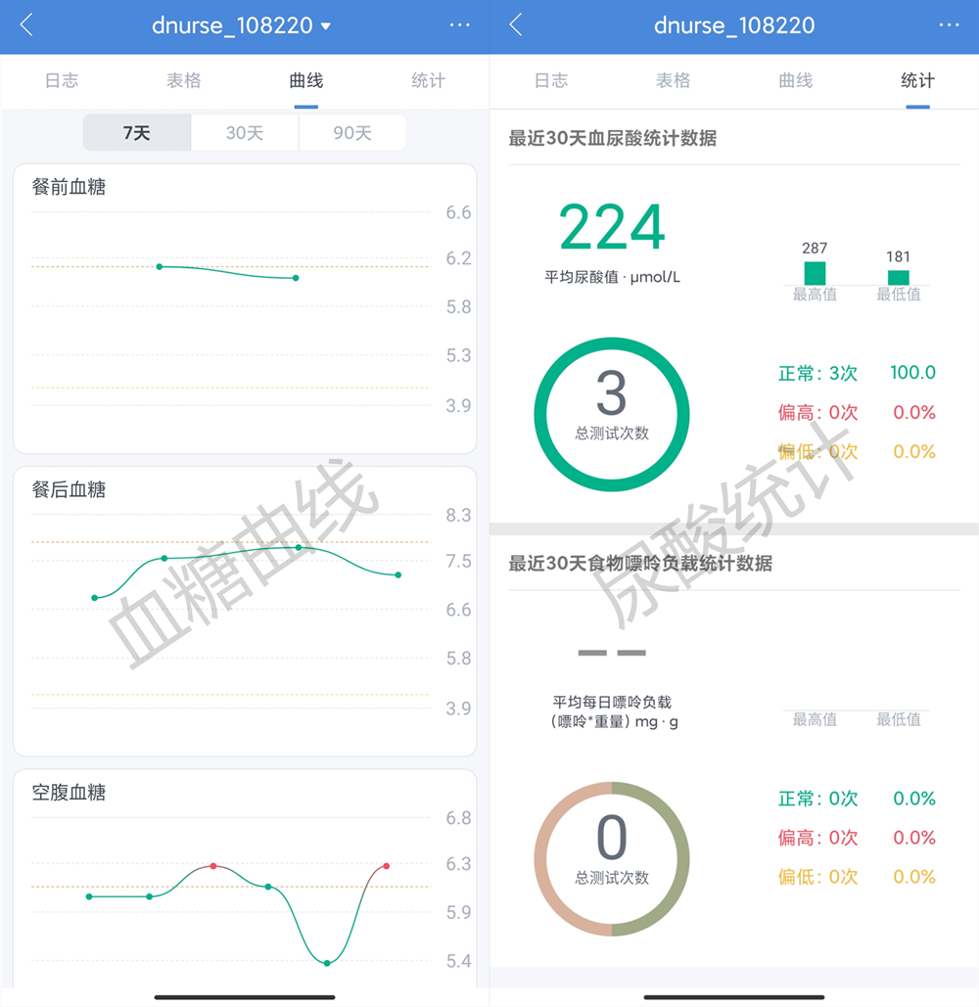Image resolution: width=979 pixels, height=1007 pixels.
Task: Tap the back arrow on the statistics screen
Action: pos(513,26)
